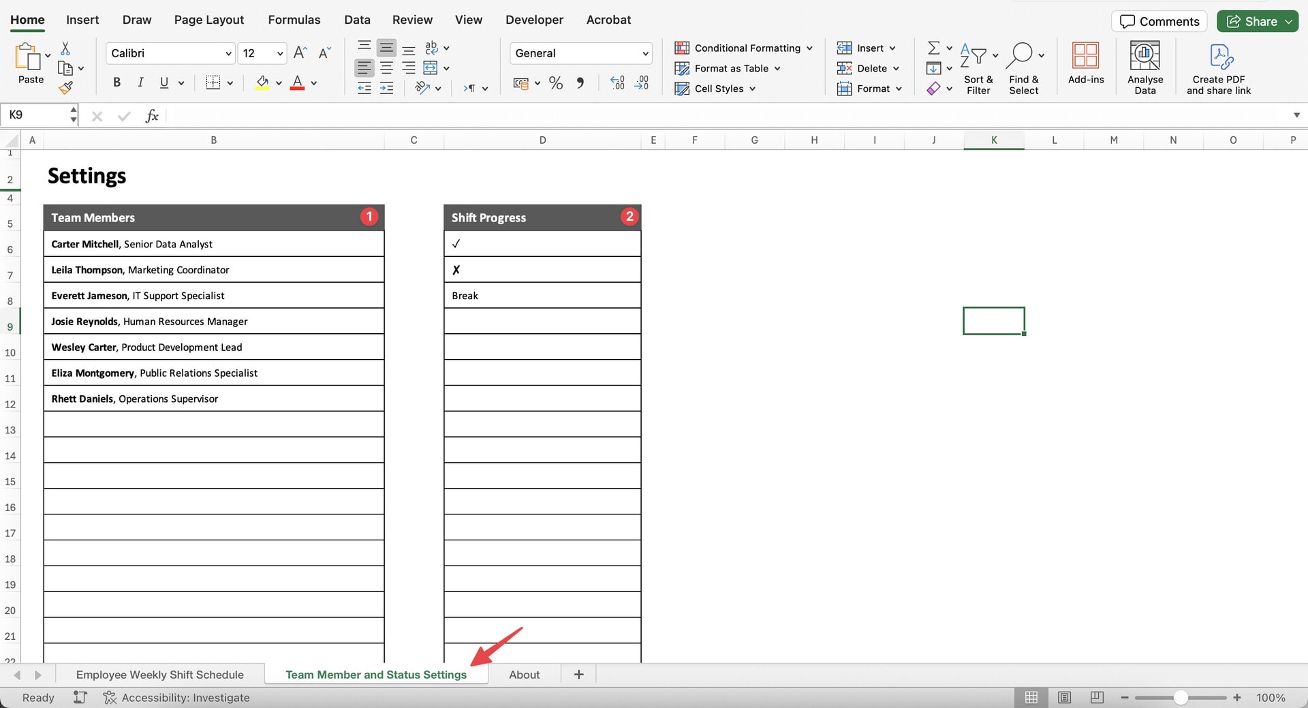Image resolution: width=1308 pixels, height=708 pixels.
Task: Open Find & Select
Action: pos(1024,70)
